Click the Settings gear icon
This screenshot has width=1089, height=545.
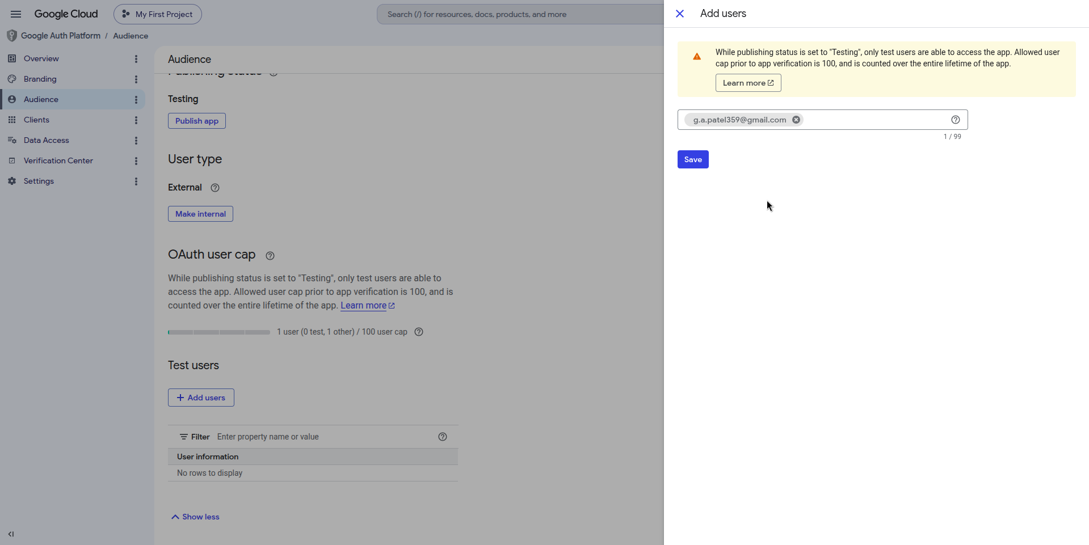12,181
